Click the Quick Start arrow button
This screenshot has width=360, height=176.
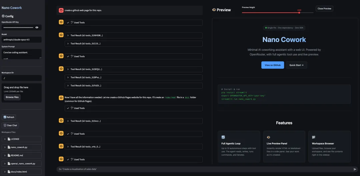(x=296, y=65)
